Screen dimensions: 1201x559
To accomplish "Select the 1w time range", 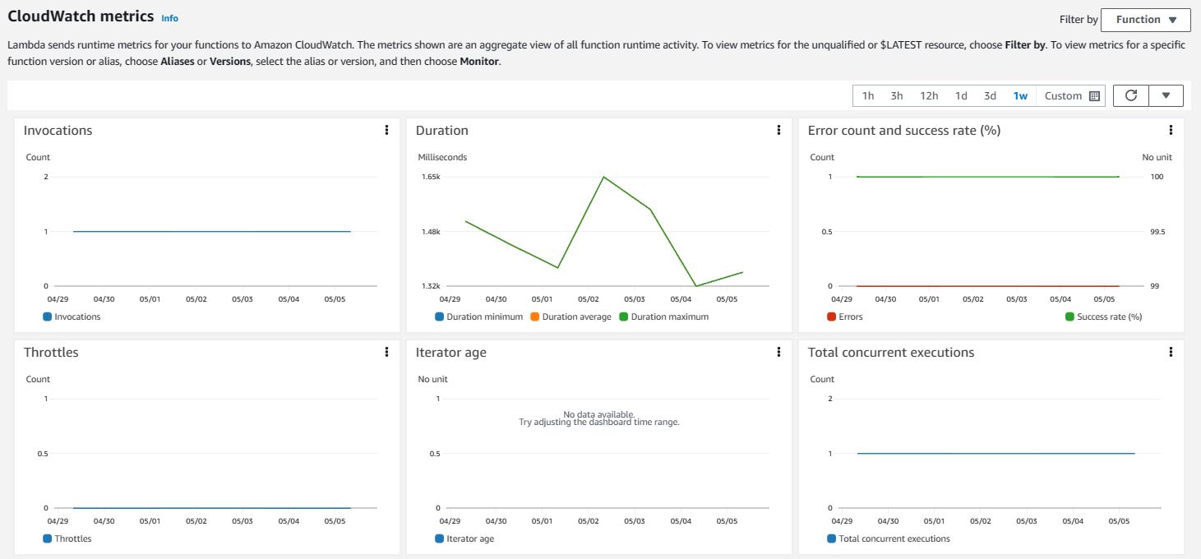I will click(x=1020, y=96).
